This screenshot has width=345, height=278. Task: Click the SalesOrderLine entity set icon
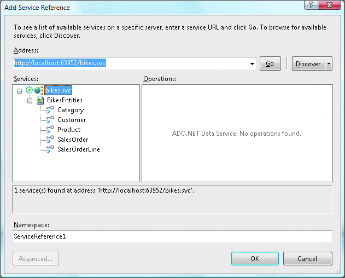point(50,149)
